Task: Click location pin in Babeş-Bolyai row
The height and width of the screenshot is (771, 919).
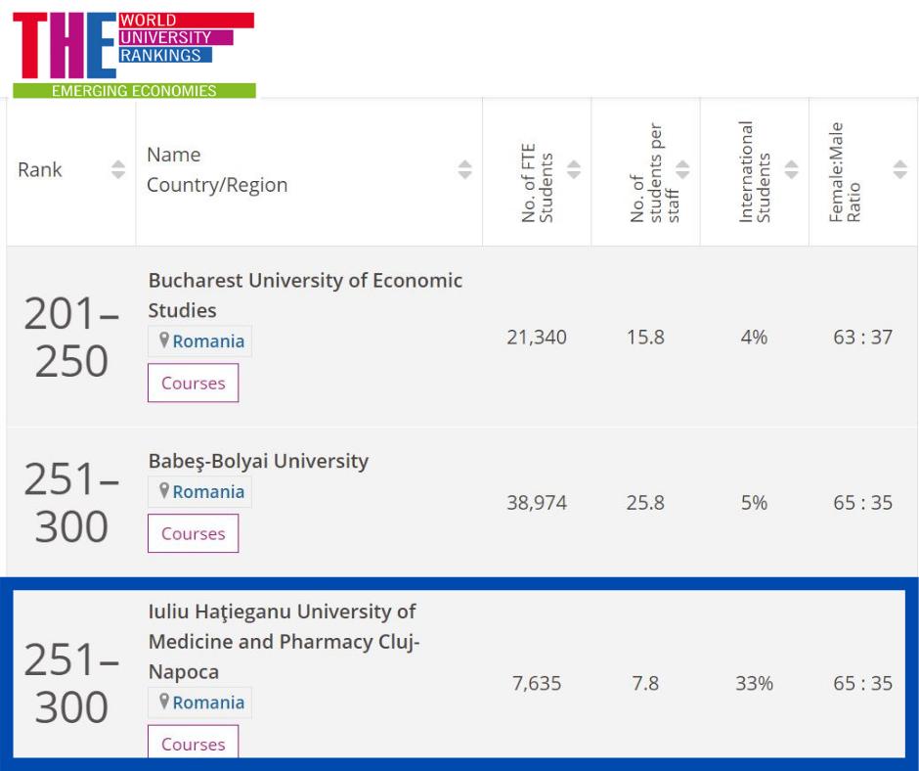Action: pos(163,491)
